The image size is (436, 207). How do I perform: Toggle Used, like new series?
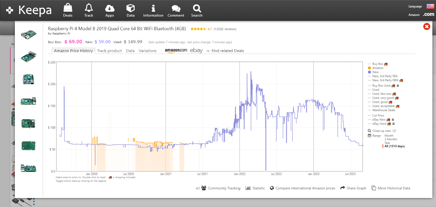382,94
